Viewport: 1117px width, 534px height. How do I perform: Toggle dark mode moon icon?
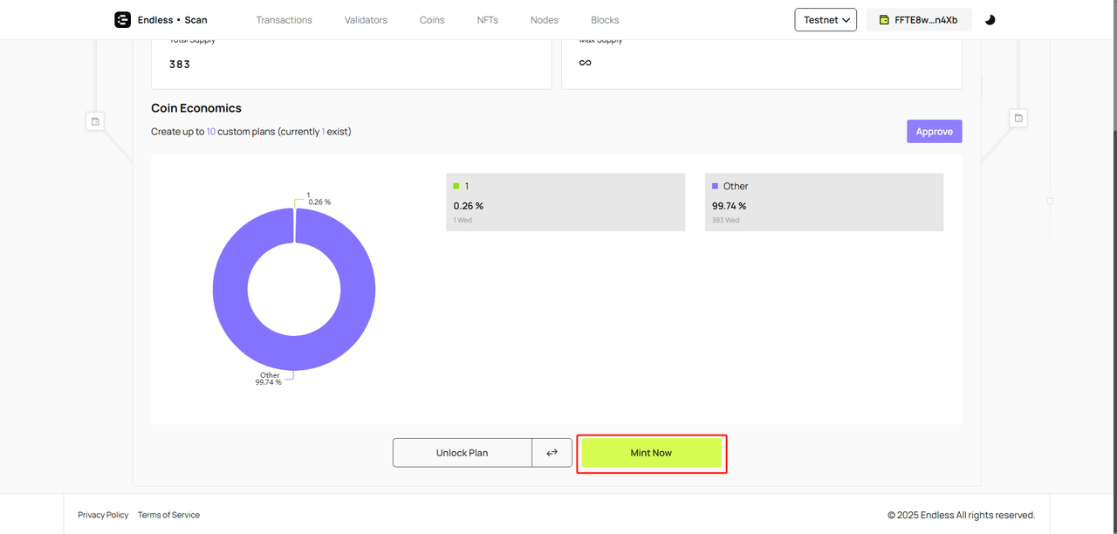tap(990, 20)
